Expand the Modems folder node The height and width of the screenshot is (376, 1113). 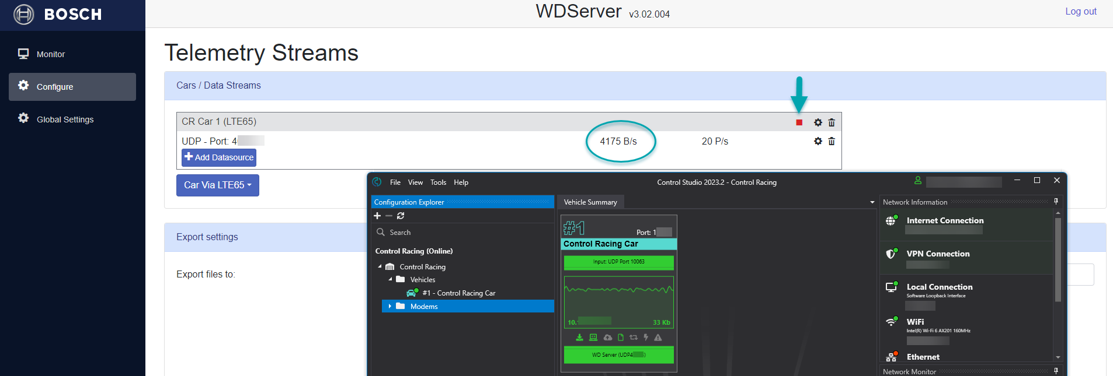click(x=389, y=306)
